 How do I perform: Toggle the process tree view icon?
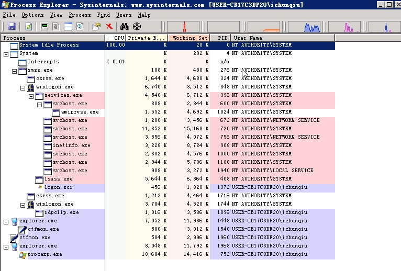click(x=56, y=26)
